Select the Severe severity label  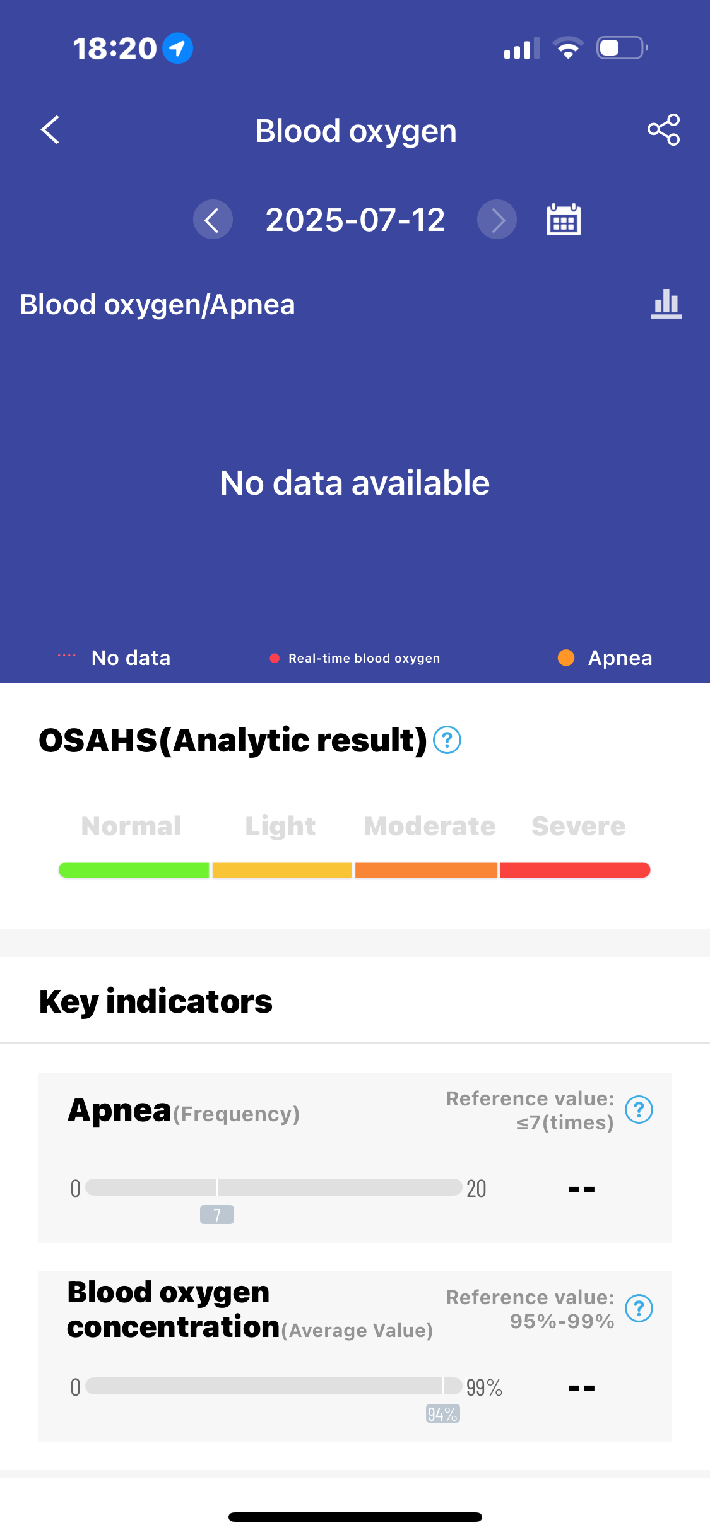point(579,826)
